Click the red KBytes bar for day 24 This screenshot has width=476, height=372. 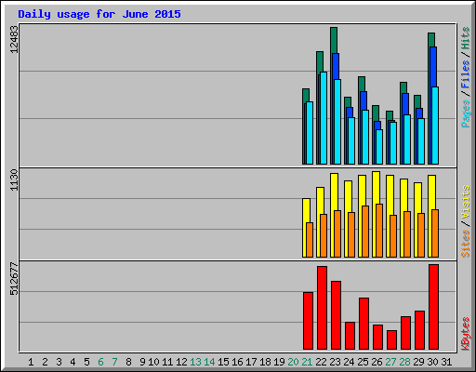coord(350,336)
